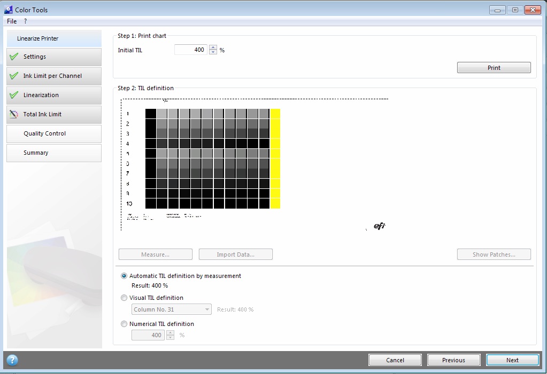
Task: Click the 'Step 2: TIL definition' label
Action: point(145,88)
